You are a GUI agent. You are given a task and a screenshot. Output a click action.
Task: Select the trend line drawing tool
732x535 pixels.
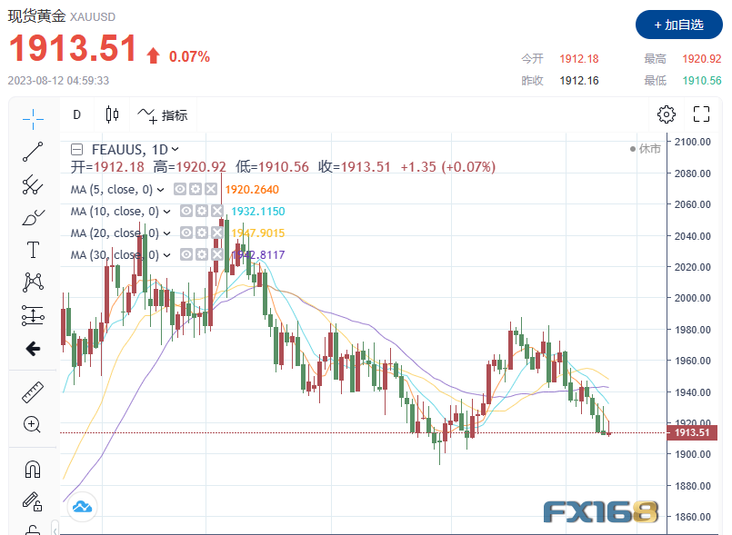[34, 151]
